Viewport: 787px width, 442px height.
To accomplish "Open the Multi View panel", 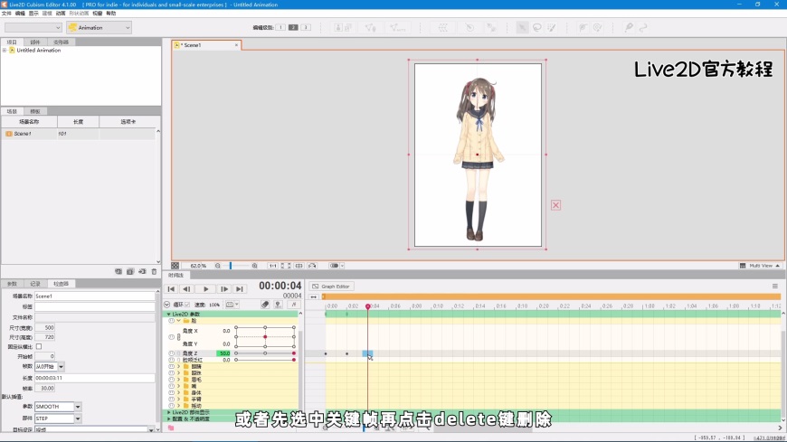I will (760, 266).
